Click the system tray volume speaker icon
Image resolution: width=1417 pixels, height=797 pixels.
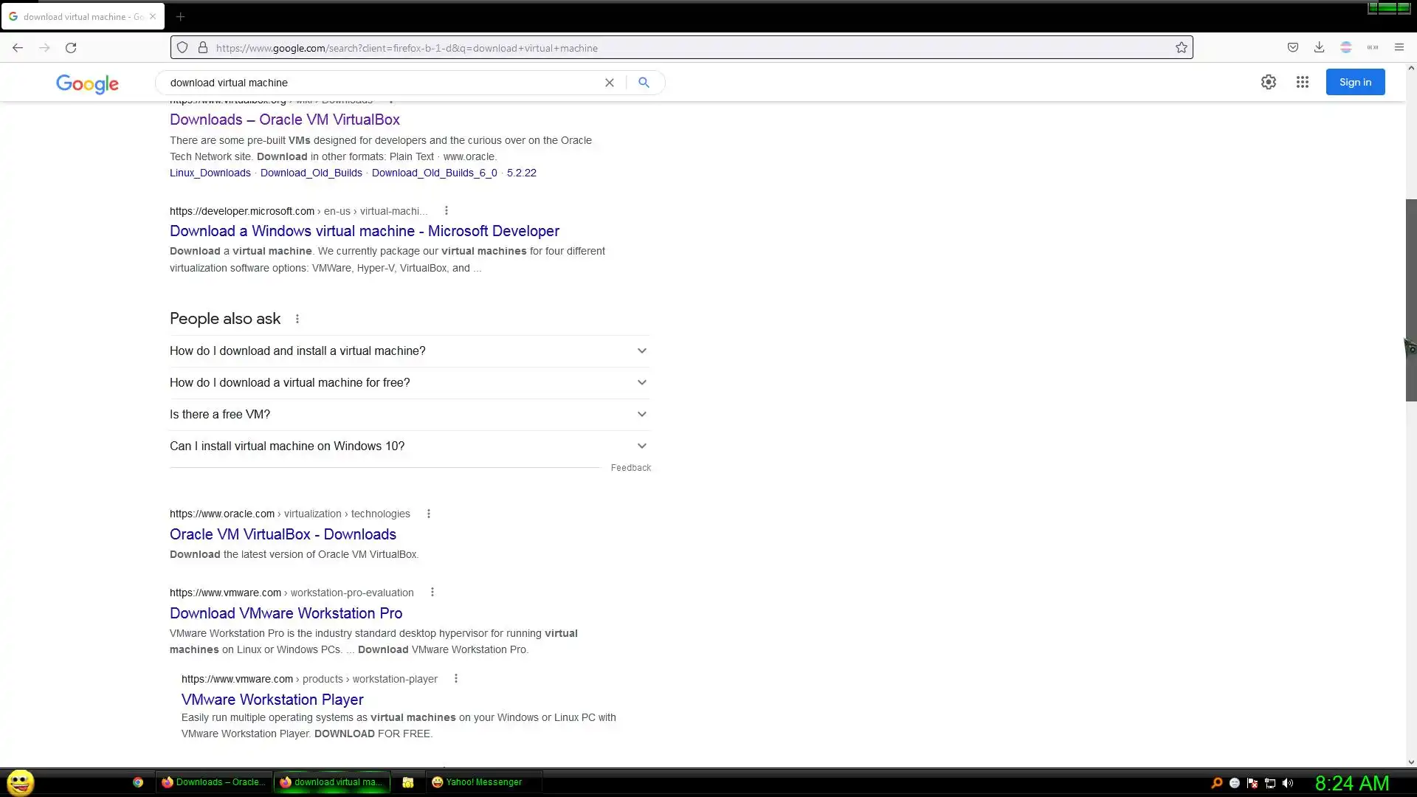pyautogui.click(x=1288, y=783)
